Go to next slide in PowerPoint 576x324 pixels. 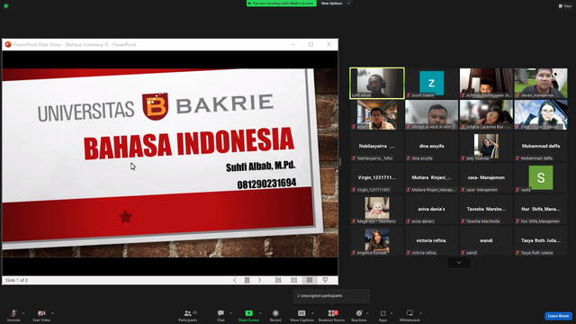coord(260,280)
